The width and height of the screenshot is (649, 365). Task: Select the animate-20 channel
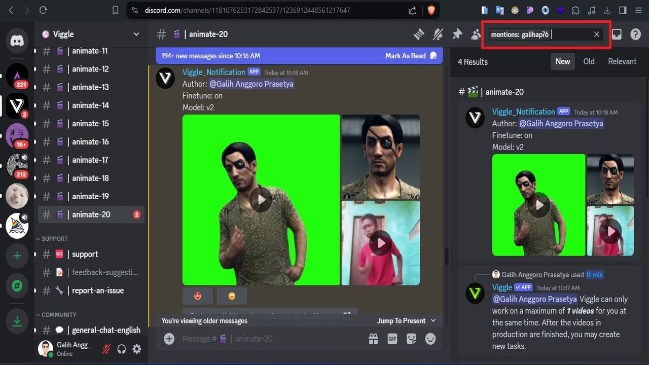[x=91, y=215]
